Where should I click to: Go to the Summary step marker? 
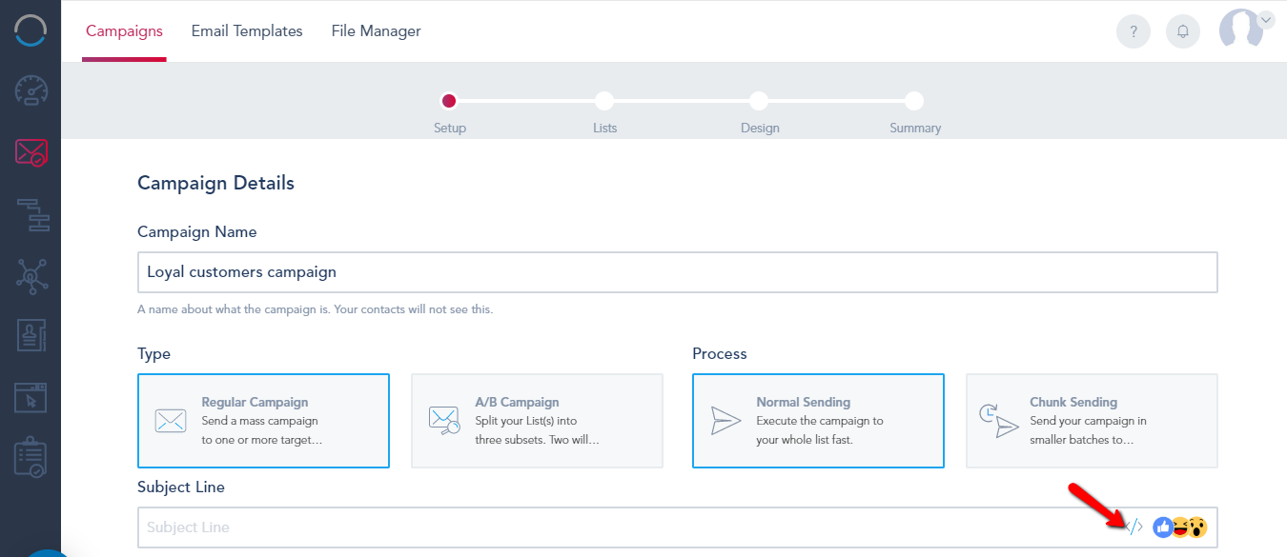coord(914,101)
